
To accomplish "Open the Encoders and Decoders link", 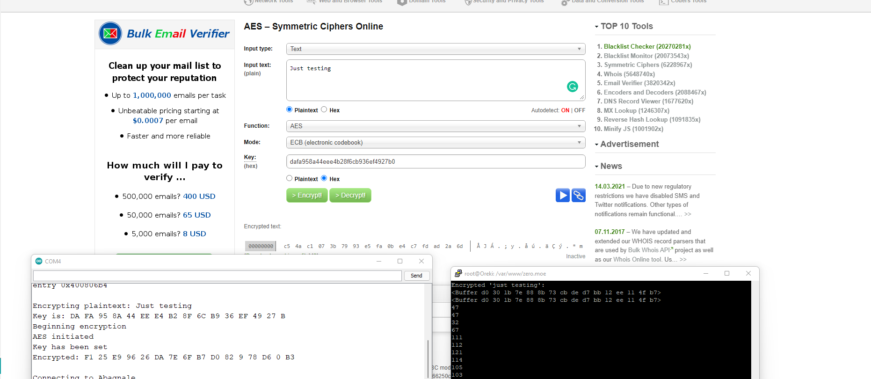I will tap(655, 92).
